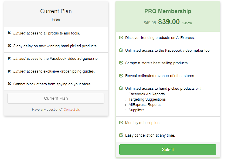The width and height of the screenshot is (225, 159).
Task: Click check icon beside Easy cancellation
Action: point(121,135)
